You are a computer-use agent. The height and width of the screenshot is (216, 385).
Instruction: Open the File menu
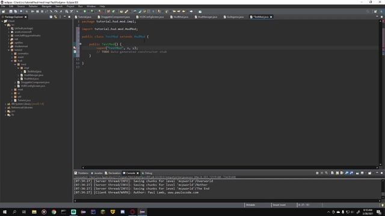tap(3, 7)
